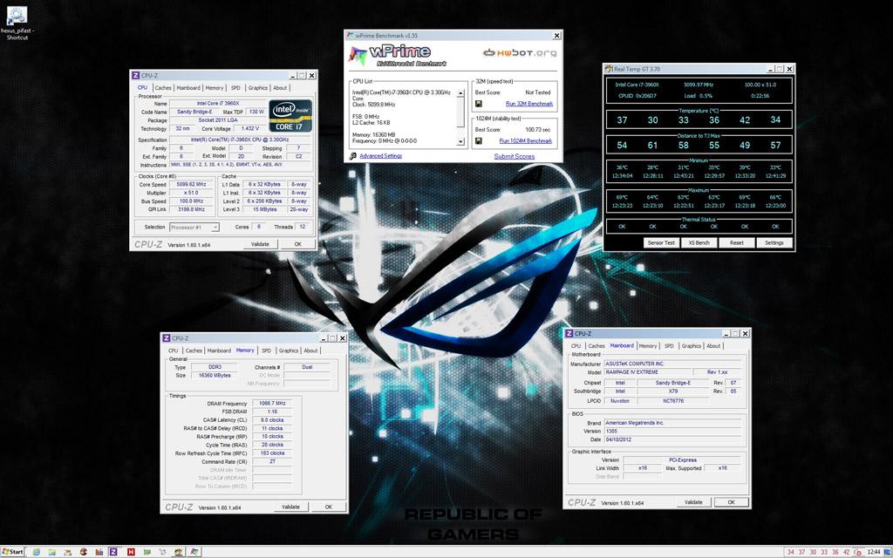Click the purple CPU-Z taskbar icon
893x558 pixels.
[x=113, y=552]
